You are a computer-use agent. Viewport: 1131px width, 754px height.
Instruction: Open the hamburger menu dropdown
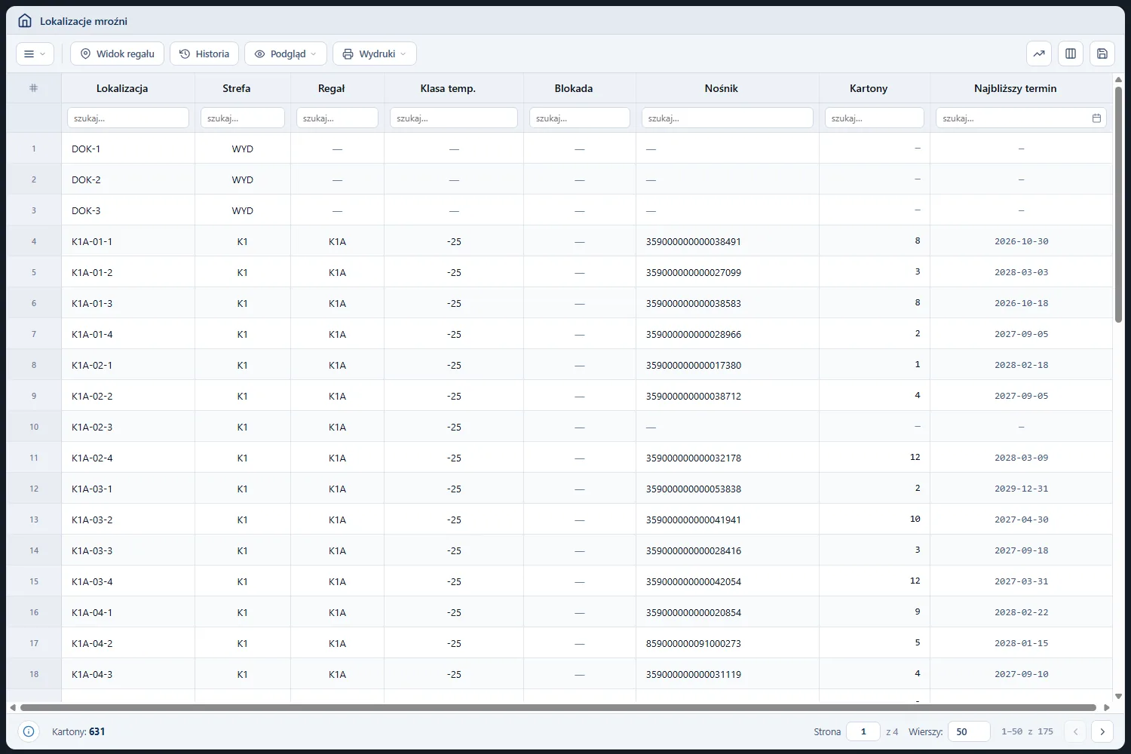(x=35, y=54)
